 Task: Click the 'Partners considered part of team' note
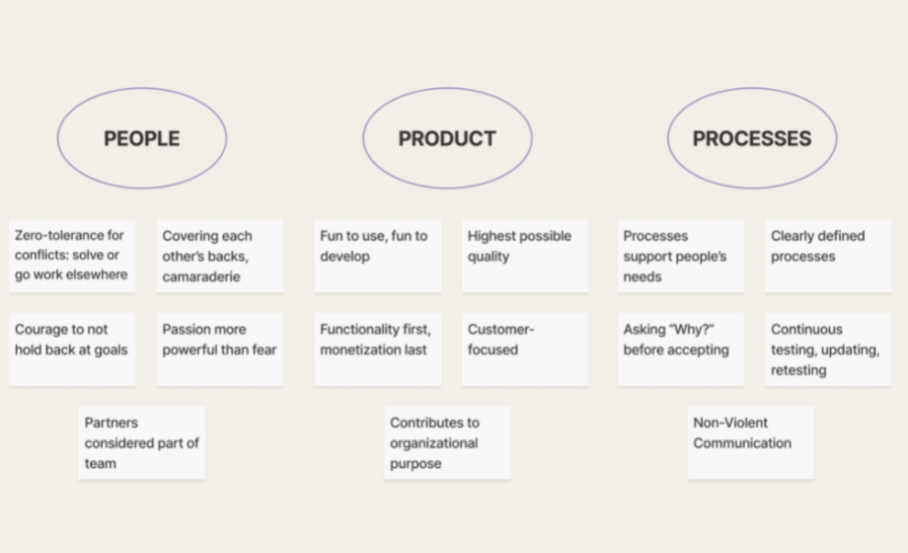pyautogui.click(x=142, y=442)
